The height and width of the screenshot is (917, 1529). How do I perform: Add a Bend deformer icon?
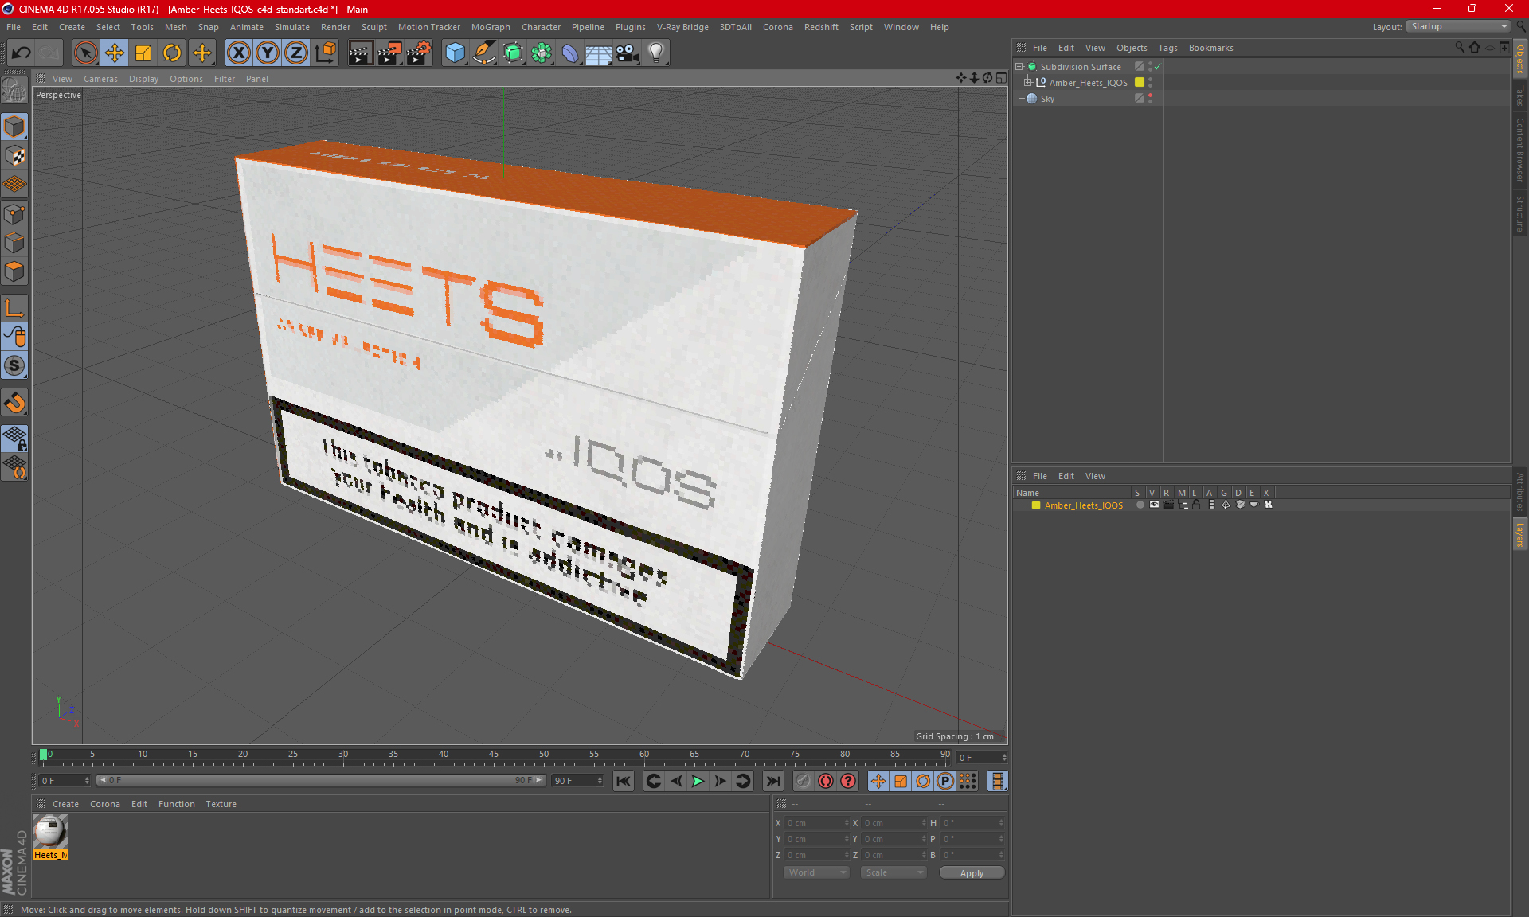coord(570,53)
